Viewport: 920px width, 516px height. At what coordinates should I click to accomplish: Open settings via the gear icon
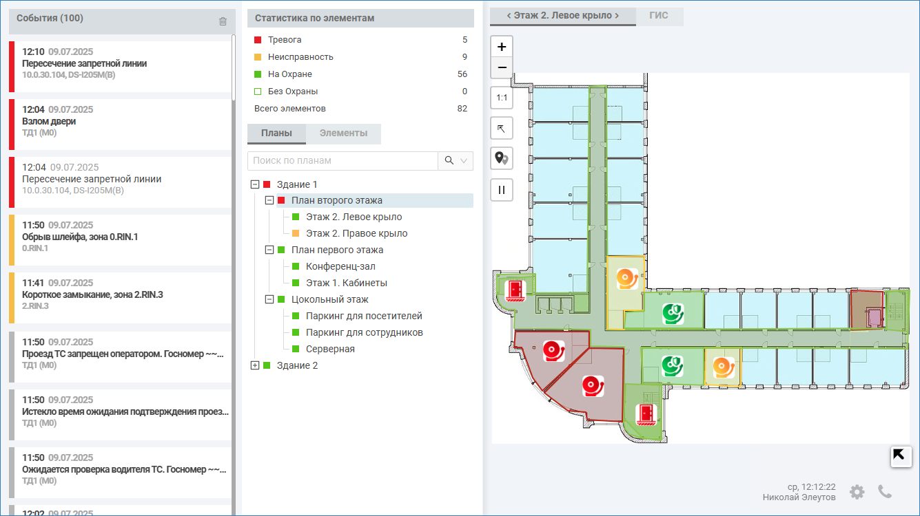click(857, 492)
